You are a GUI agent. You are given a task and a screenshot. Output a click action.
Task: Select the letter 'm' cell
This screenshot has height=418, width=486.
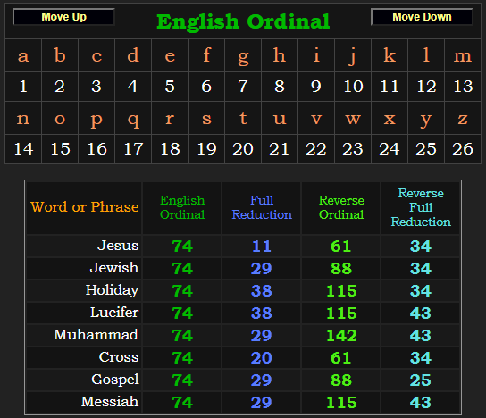pyautogui.click(x=463, y=55)
